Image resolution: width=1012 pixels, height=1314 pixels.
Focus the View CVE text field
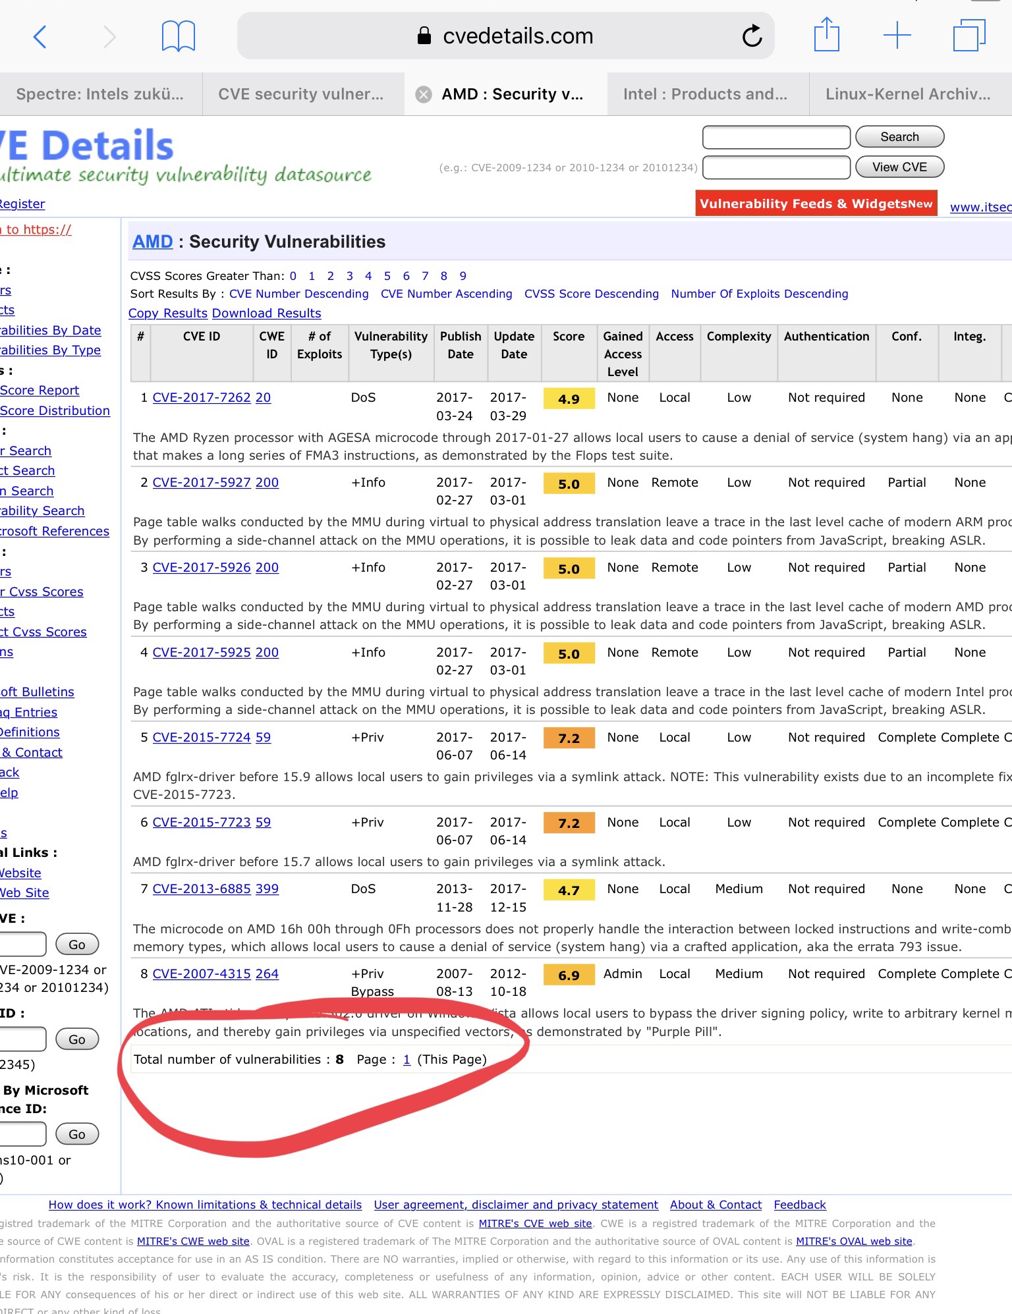click(776, 167)
